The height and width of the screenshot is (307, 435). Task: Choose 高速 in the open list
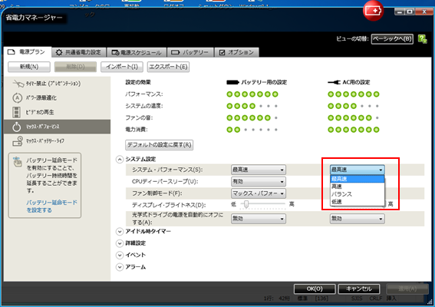[x=358, y=187]
